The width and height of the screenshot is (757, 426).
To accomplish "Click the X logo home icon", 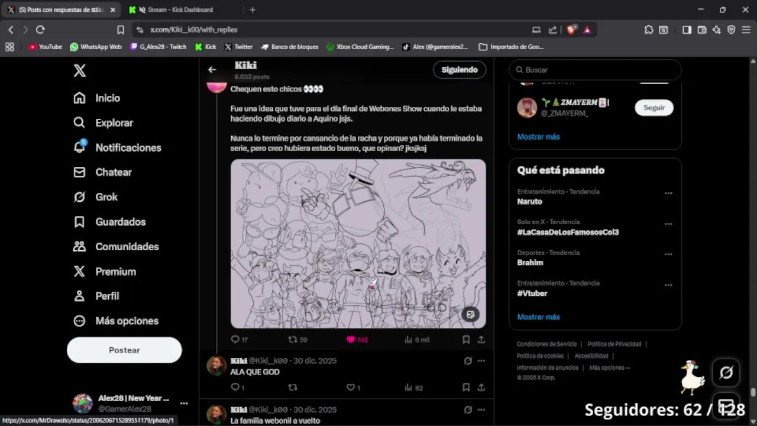I will click(x=80, y=71).
